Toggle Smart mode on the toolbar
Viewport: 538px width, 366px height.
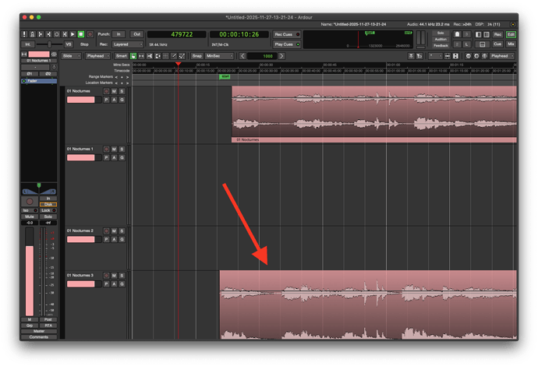click(x=121, y=56)
